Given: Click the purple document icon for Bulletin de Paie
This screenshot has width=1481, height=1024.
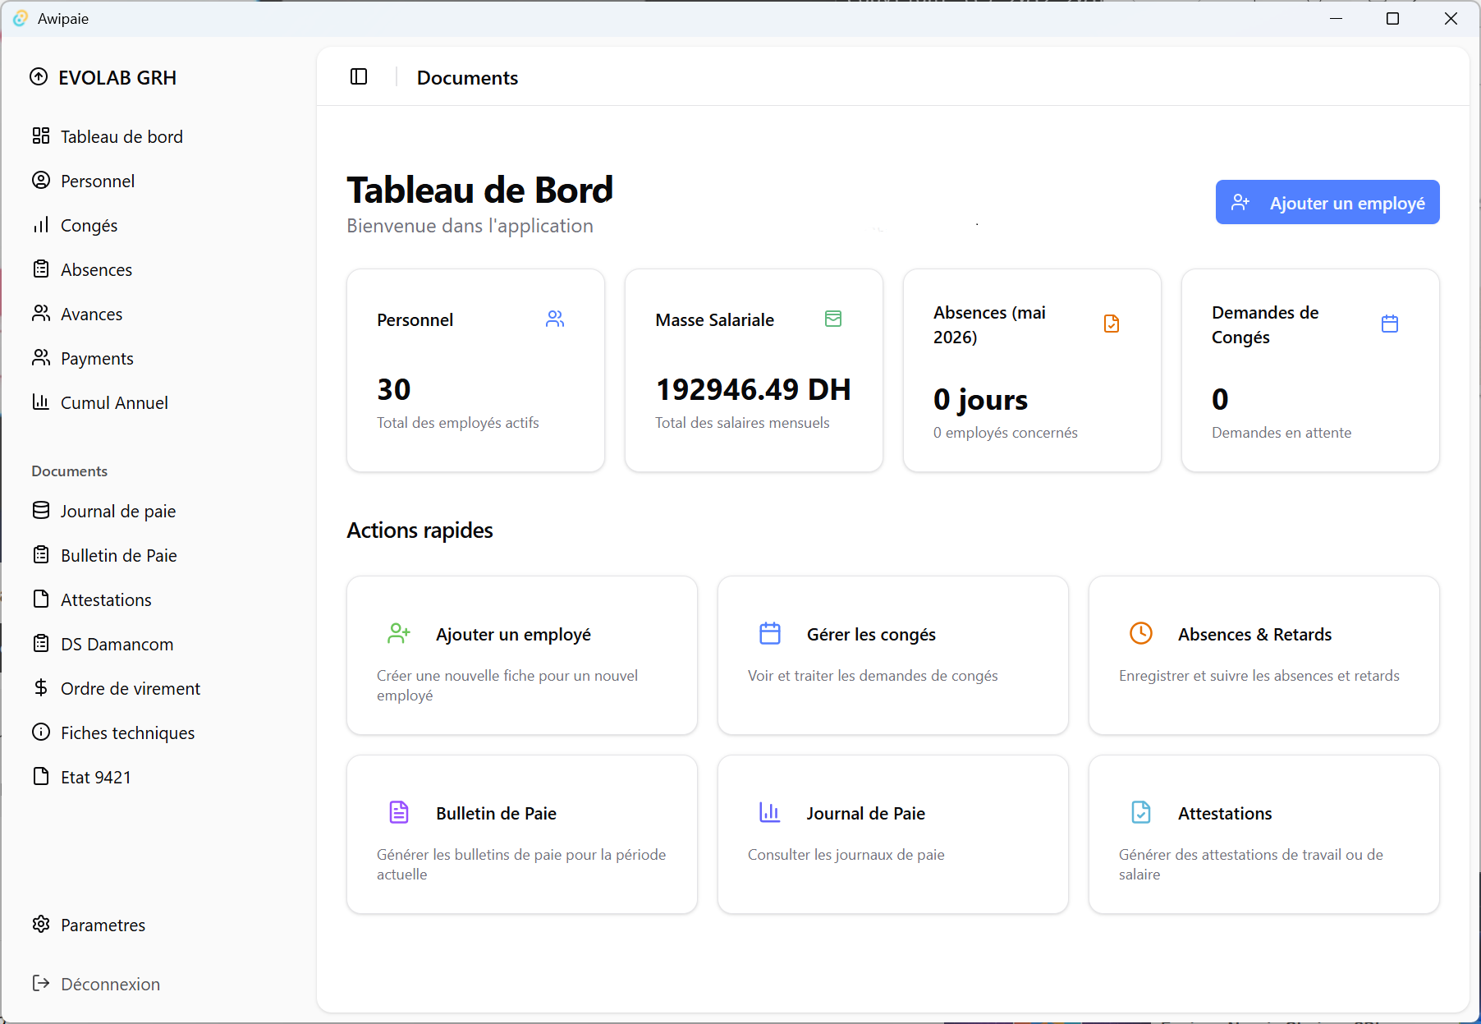Looking at the screenshot, I should (399, 812).
